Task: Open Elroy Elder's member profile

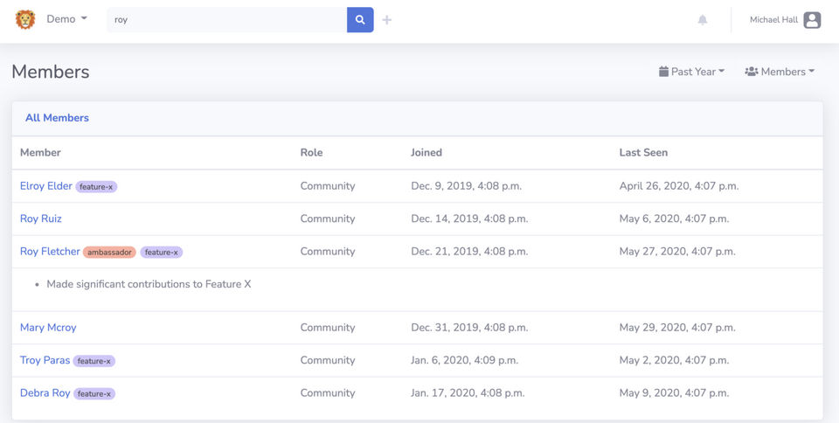Action: coord(46,186)
